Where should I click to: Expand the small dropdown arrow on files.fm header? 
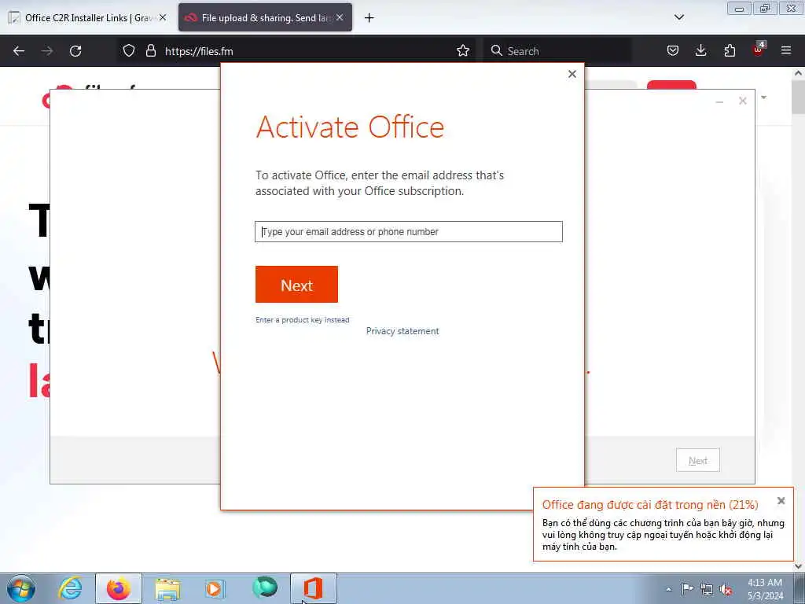pos(764,97)
